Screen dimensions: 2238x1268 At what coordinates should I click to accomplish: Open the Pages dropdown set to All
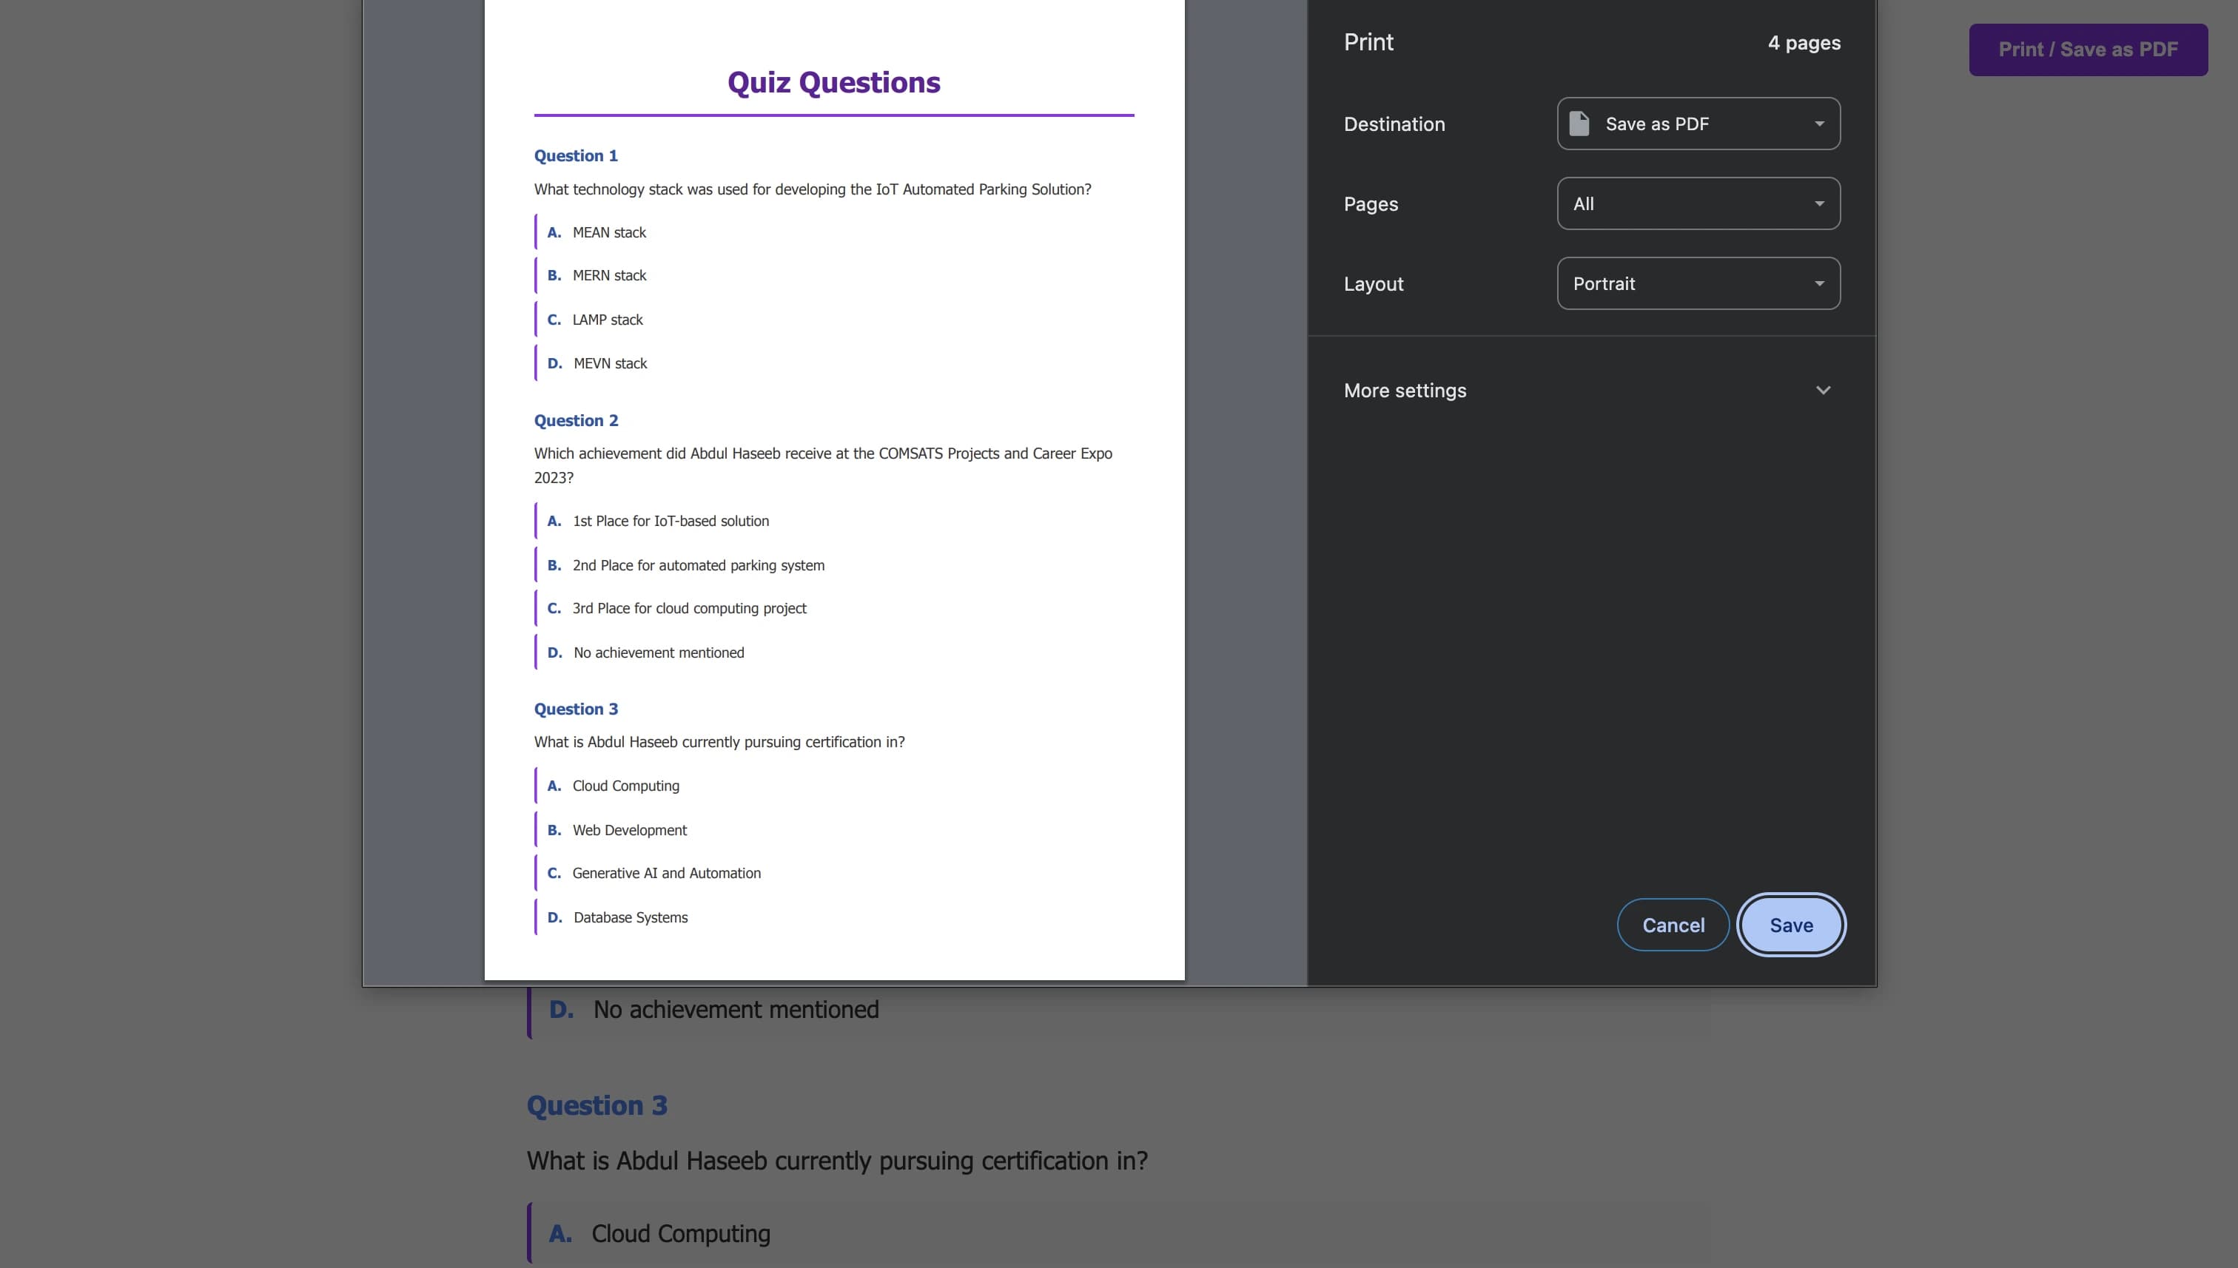1698,203
